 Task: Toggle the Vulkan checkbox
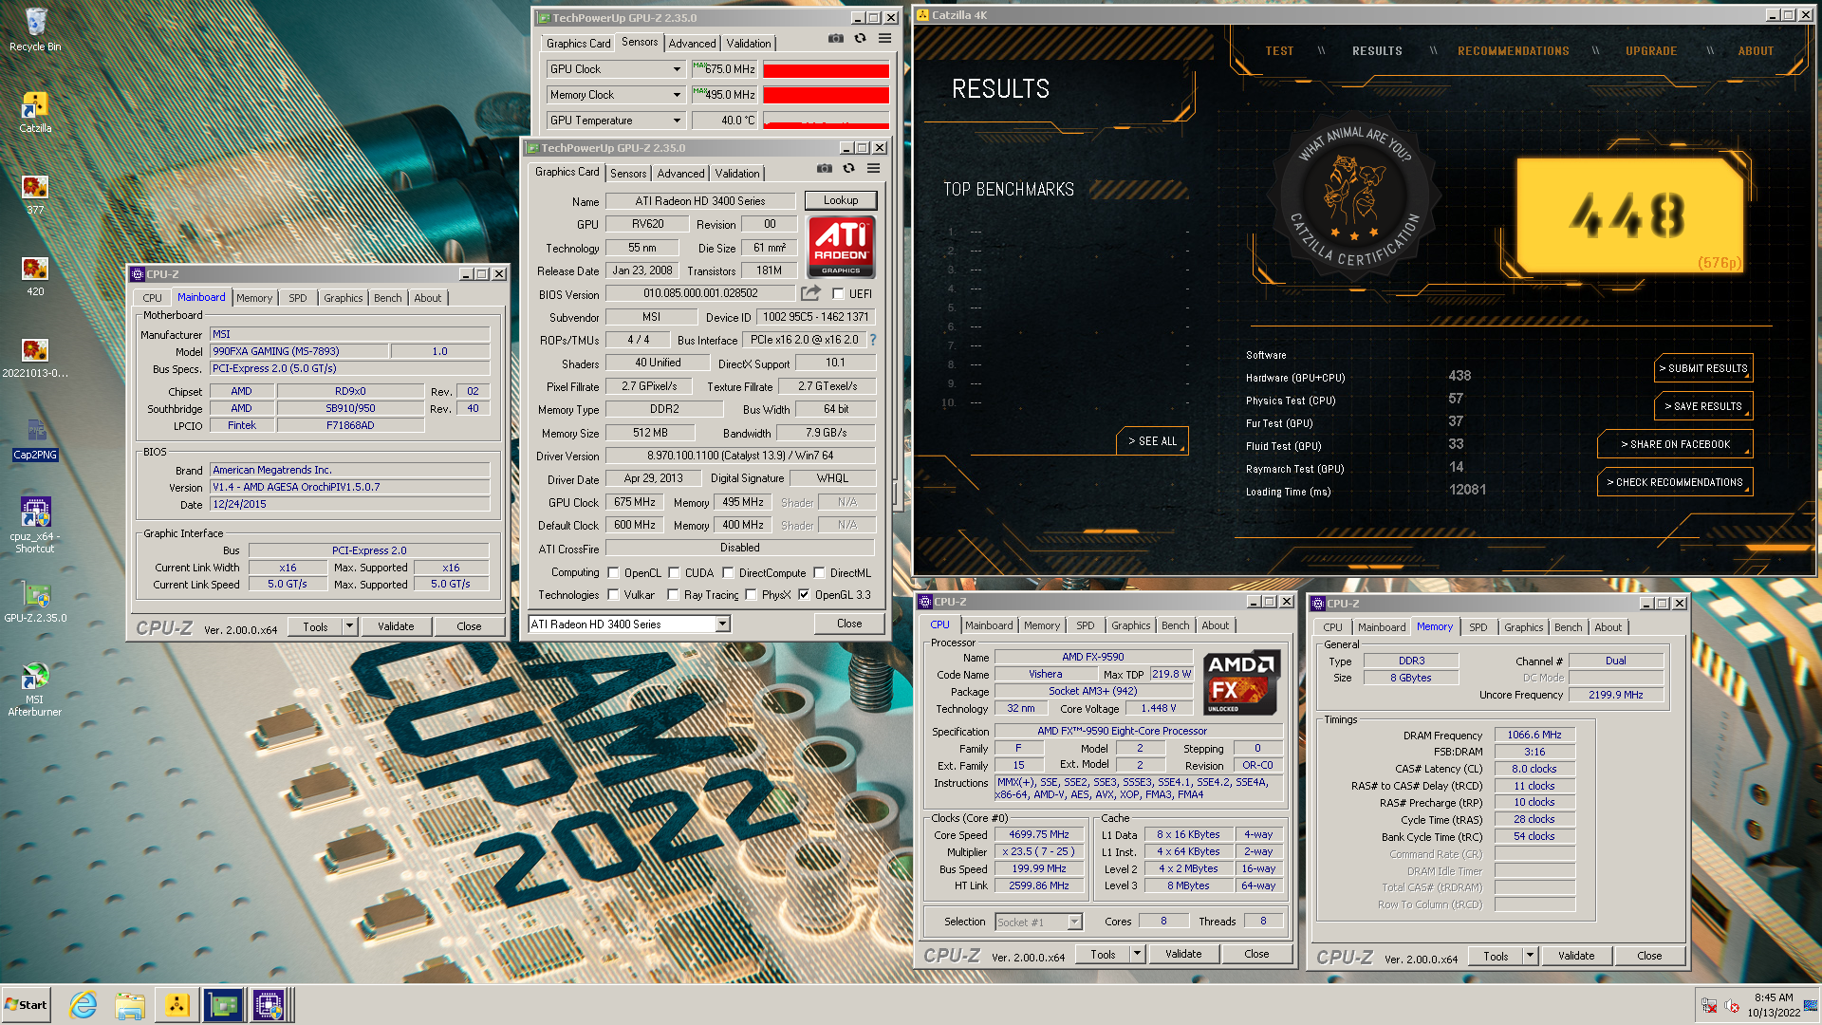click(613, 595)
